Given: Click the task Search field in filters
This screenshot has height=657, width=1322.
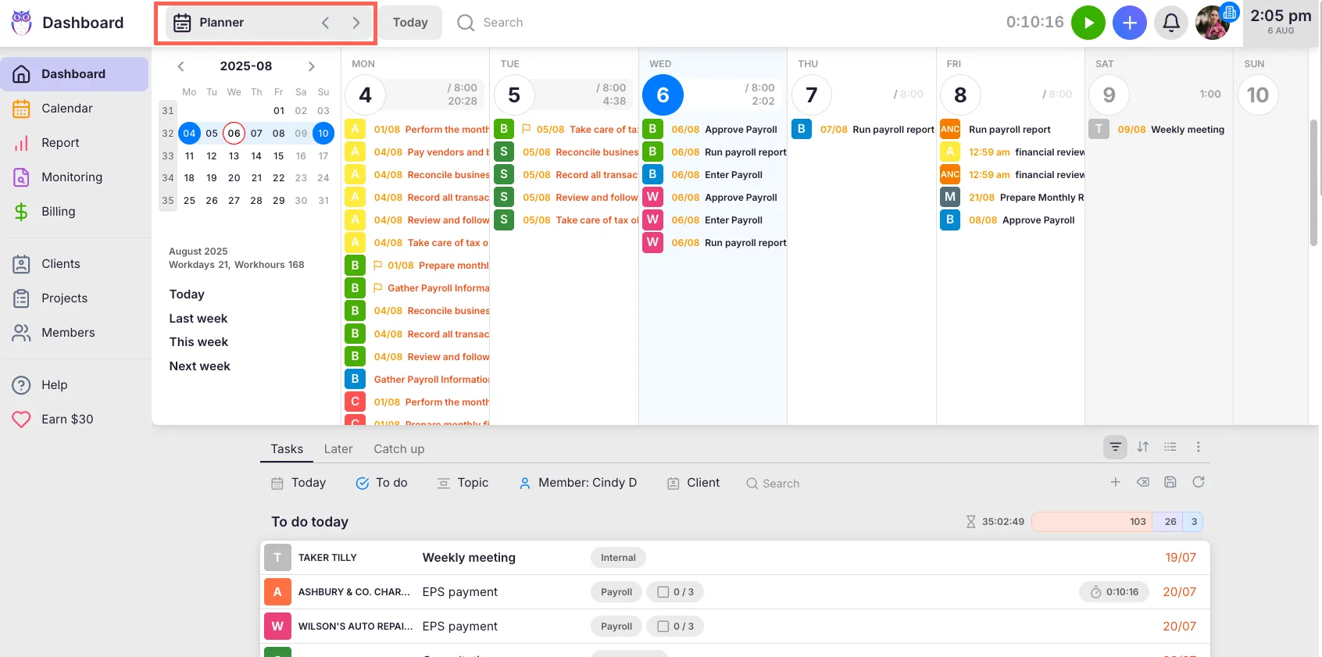Looking at the screenshot, I should [x=781, y=484].
